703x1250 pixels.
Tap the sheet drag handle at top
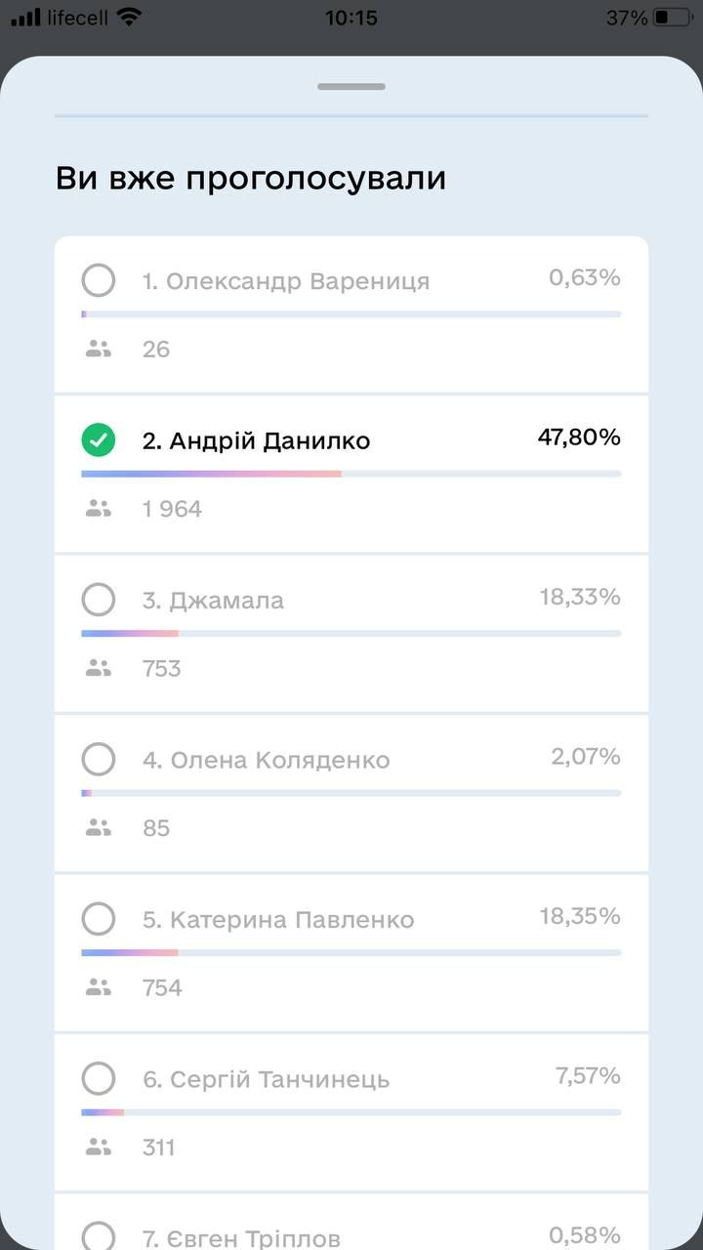click(x=351, y=87)
